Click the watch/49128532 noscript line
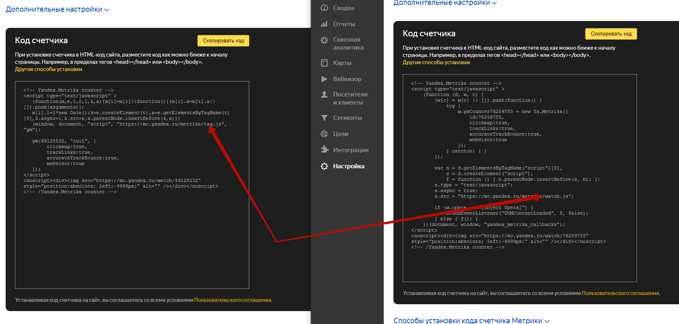This screenshot has width=679, height=324. tap(112, 181)
